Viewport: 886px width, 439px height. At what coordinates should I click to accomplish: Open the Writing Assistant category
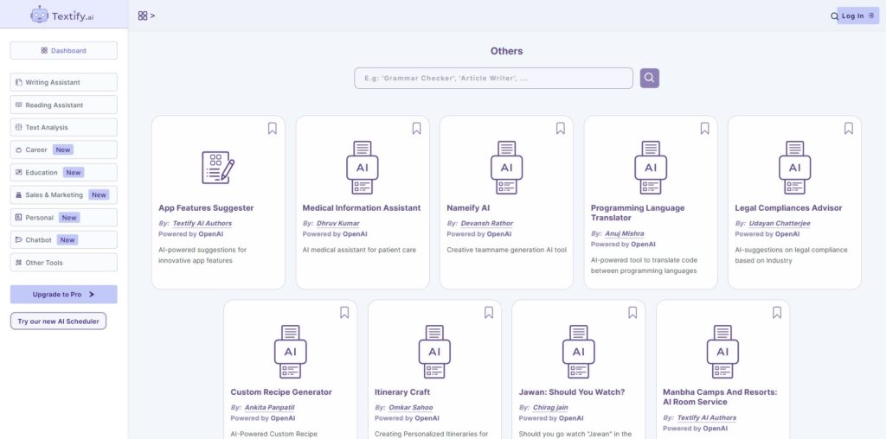click(64, 82)
